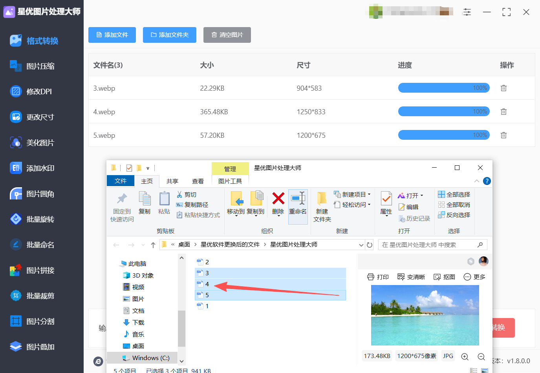This screenshot has width=540, height=373.
Task: Open the 新建项目 dropdown
Action: click(x=369, y=194)
